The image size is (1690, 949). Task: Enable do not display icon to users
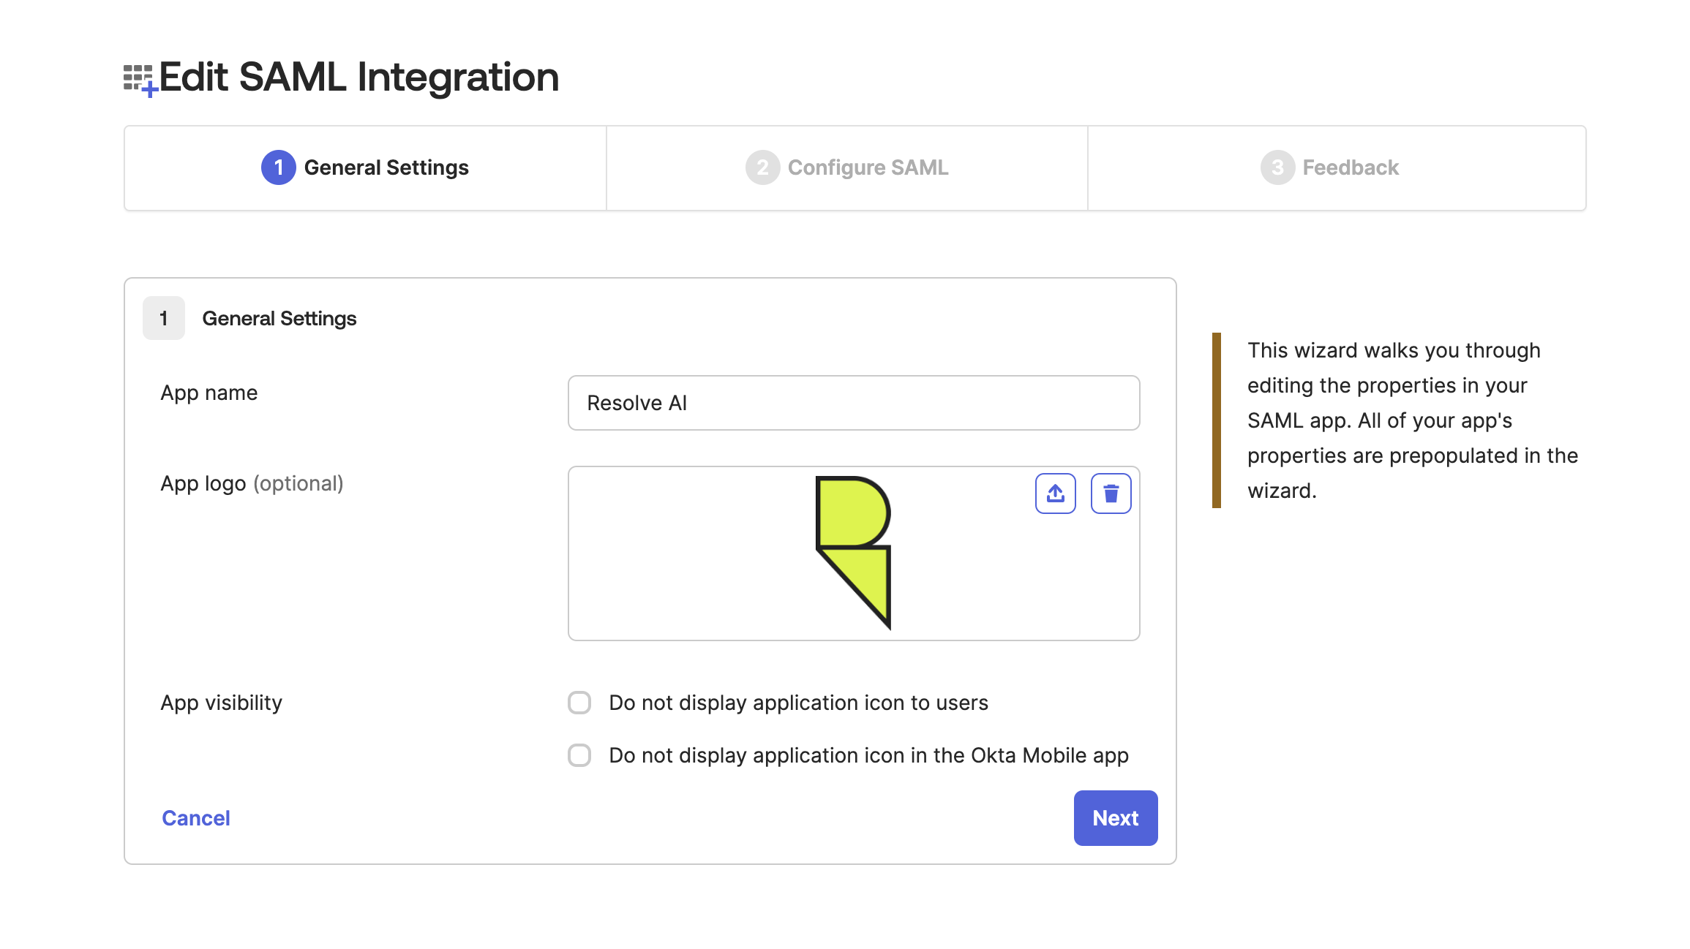[x=579, y=703]
